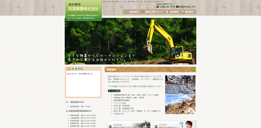Click the scrap metal pipes photo
Screen dimensions: 261x128
pyautogui.click(x=180, y=85)
